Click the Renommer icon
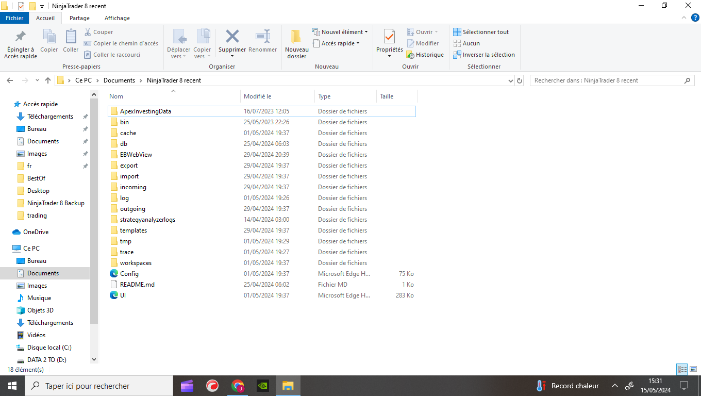This screenshot has width=701, height=396. pyautogui.click(x=263, y=37)
